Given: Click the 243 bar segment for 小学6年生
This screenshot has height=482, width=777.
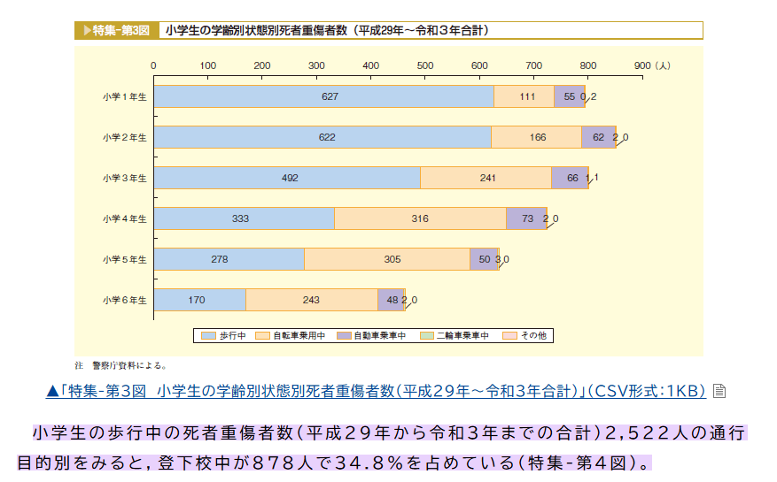Looking at the screenshot, I should coord(312,300).
